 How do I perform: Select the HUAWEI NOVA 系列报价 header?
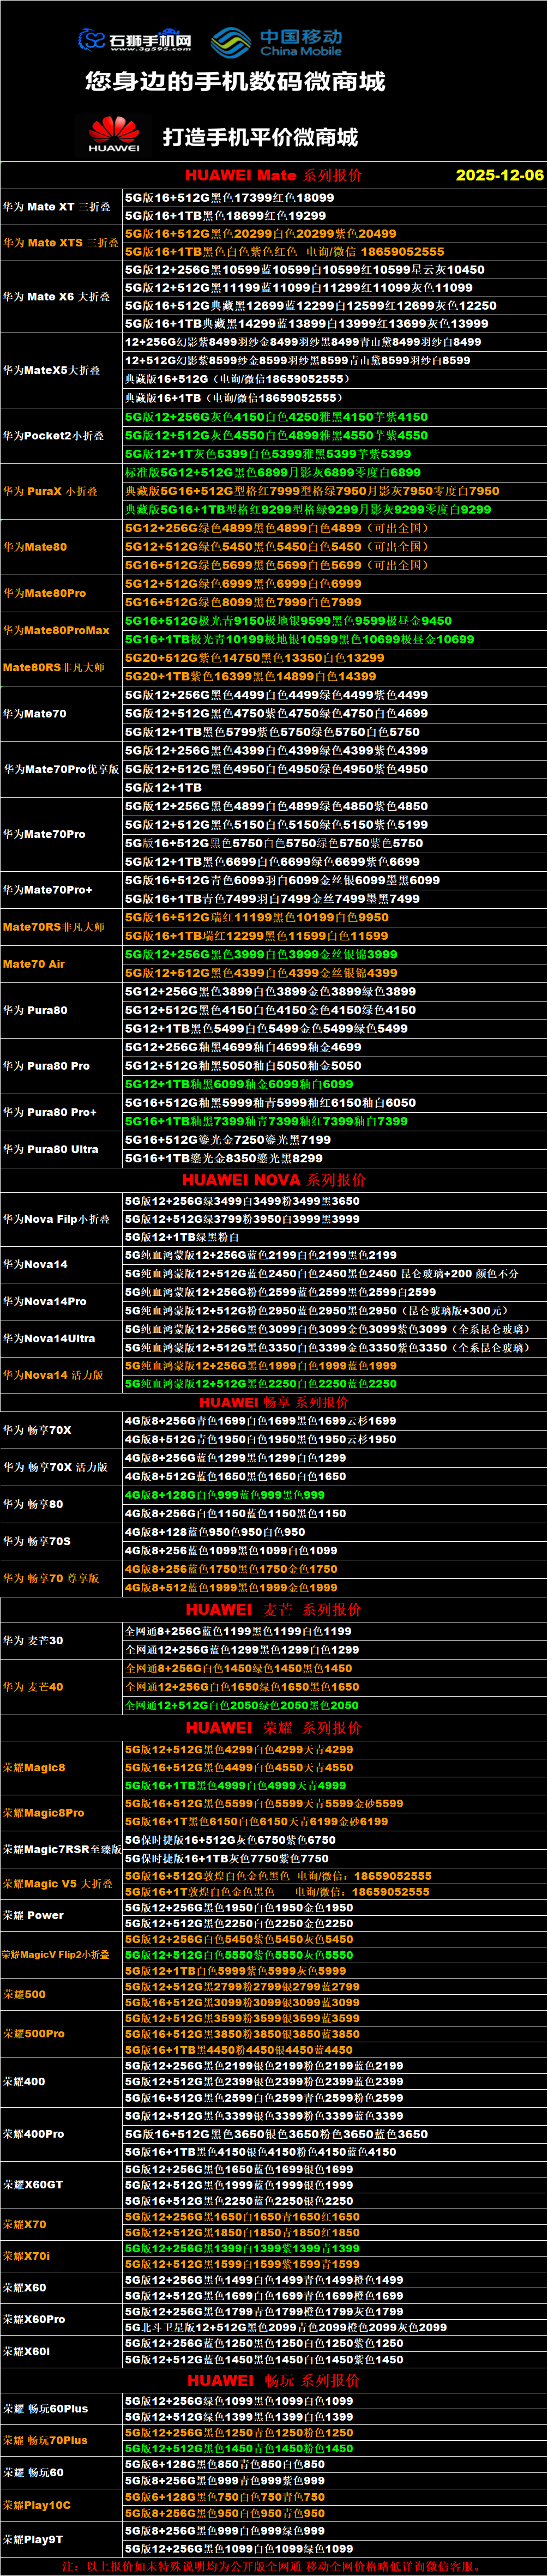(x=273, y=1180)
